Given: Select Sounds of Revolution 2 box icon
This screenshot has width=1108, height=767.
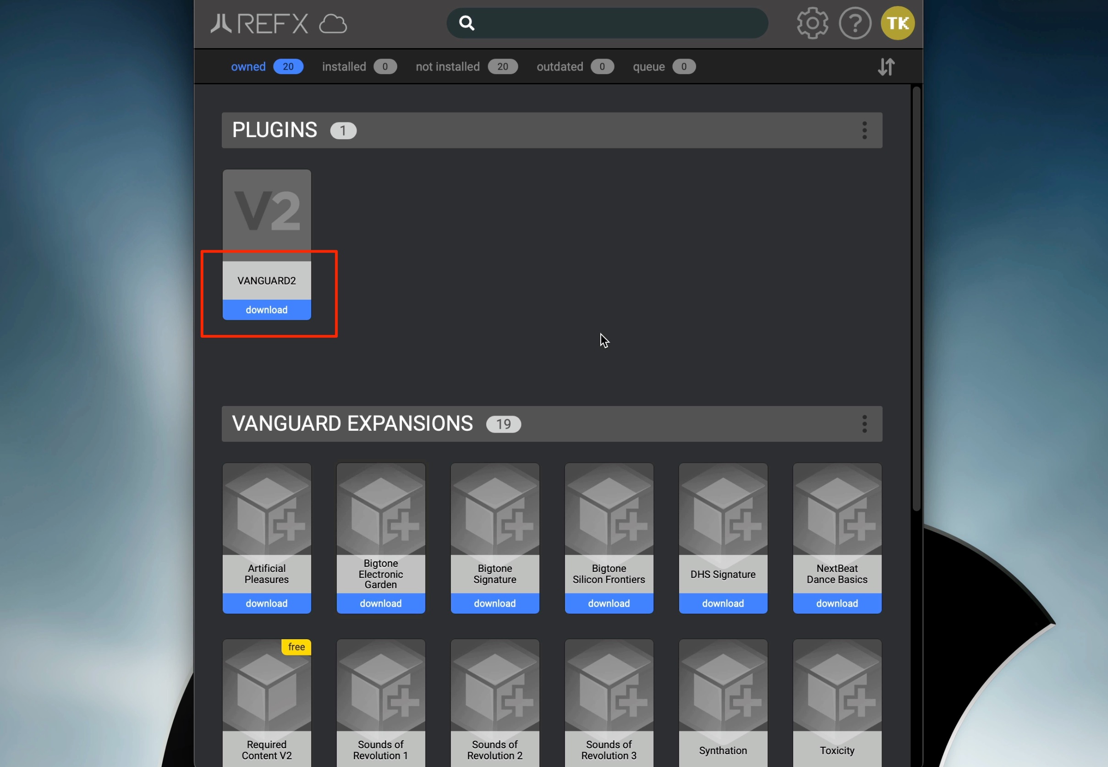Looking at the screenshot, I should coord(495,685).
